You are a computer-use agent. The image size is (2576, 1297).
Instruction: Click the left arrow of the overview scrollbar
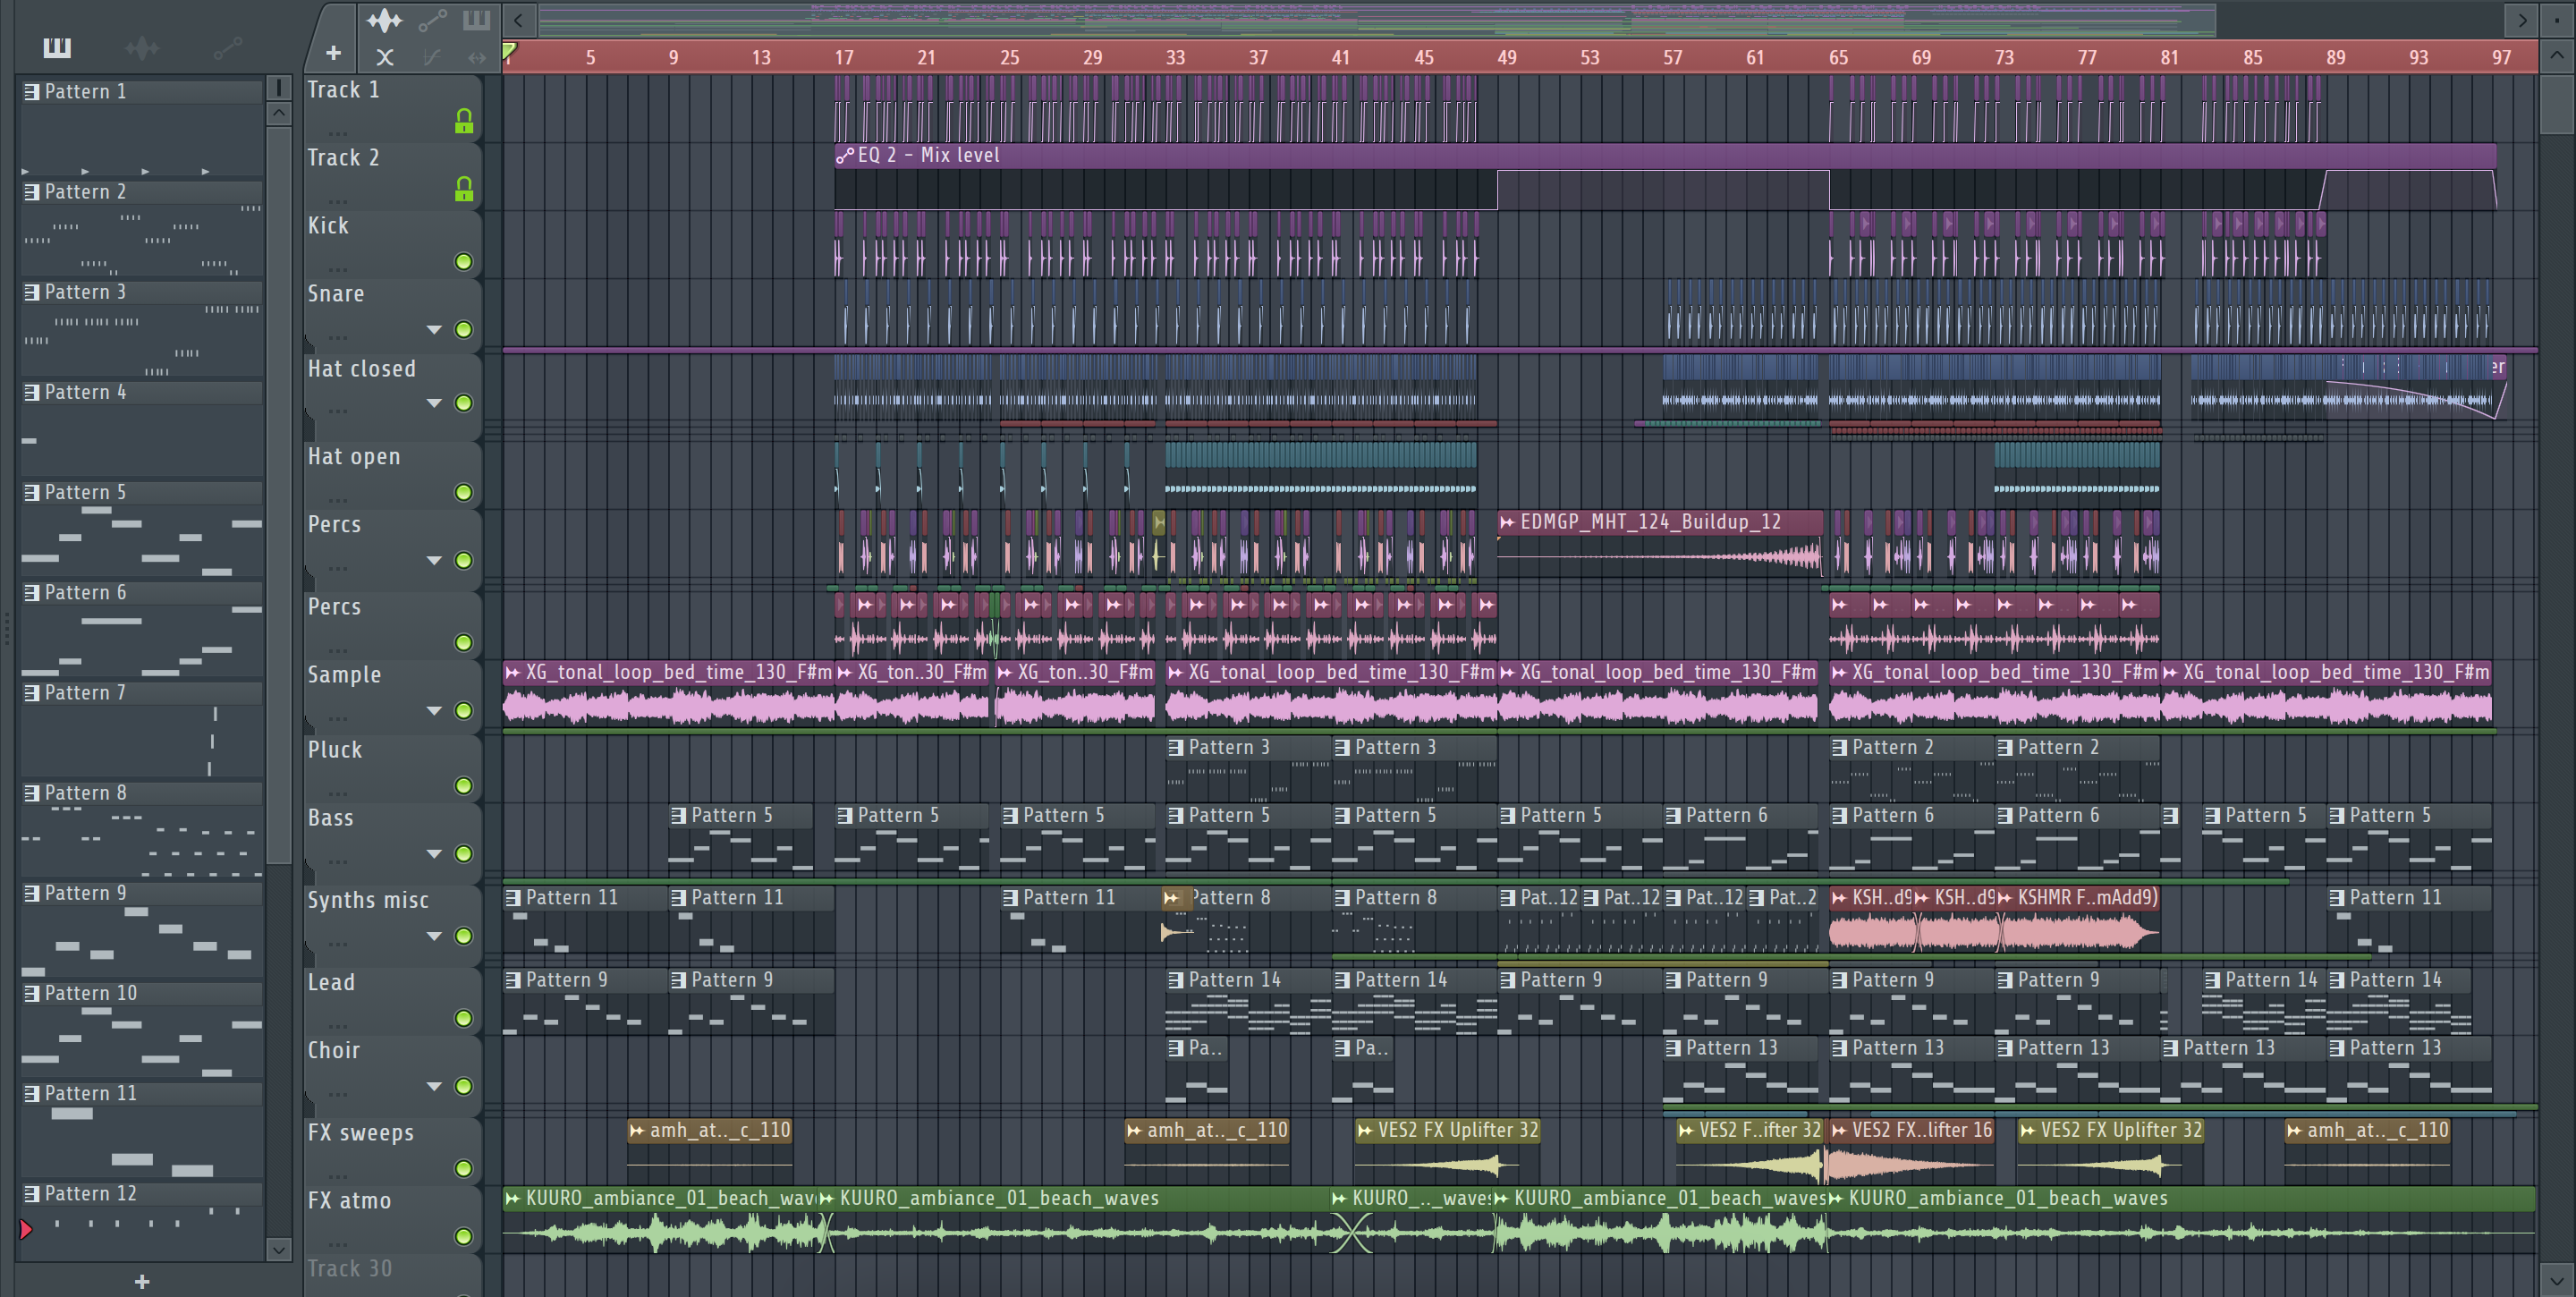518,19
